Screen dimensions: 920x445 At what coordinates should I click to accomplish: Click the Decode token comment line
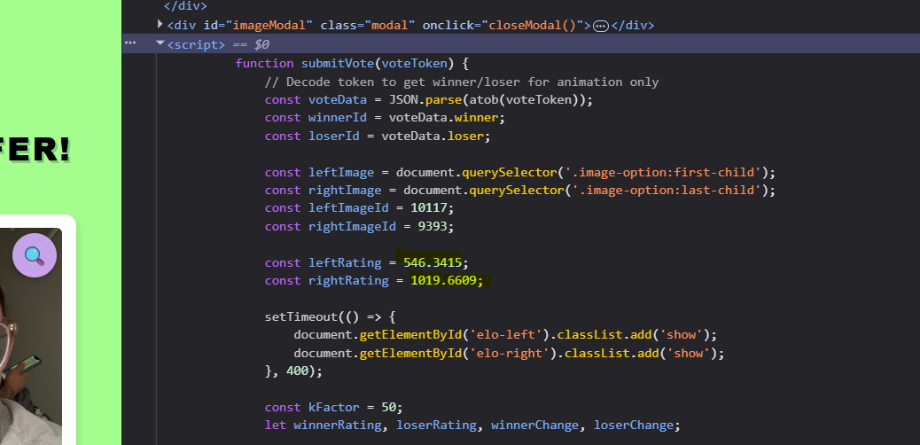[x=461, y=82]
